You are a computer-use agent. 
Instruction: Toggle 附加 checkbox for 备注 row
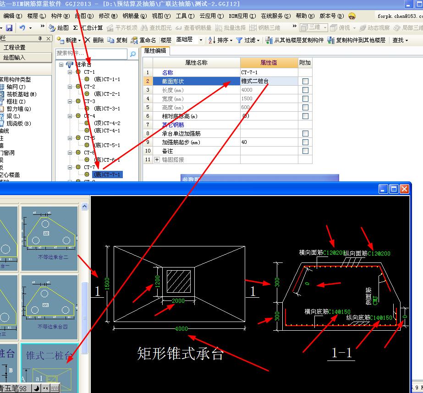(305, 151)
